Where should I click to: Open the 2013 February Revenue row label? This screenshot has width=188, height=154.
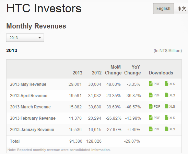point(33,118)
